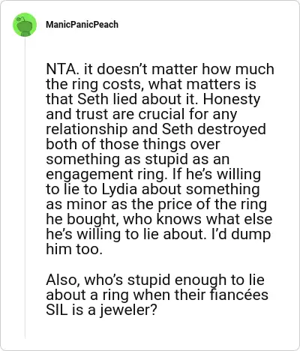Image resolution: width=300 pixels, height=351 pixels.
Task: Open the green Reddit avatar icon
Action: 25,25
